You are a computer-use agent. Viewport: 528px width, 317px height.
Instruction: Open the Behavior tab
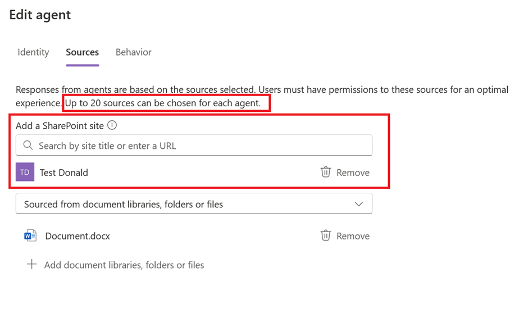click(x=133, y=52)
